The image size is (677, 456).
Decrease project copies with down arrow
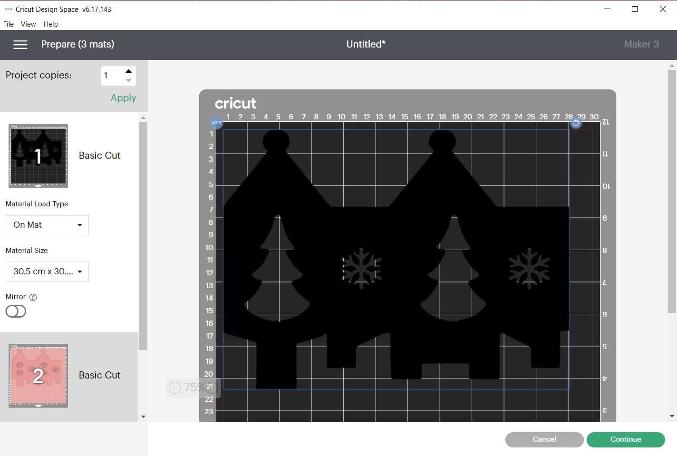[128, 80]
